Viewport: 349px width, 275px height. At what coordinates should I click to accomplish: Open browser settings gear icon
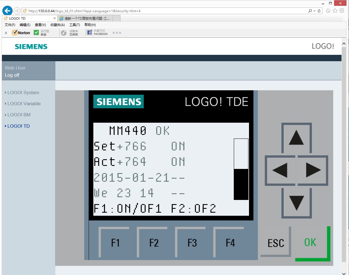pyautogui.click(x=342, y=11)
